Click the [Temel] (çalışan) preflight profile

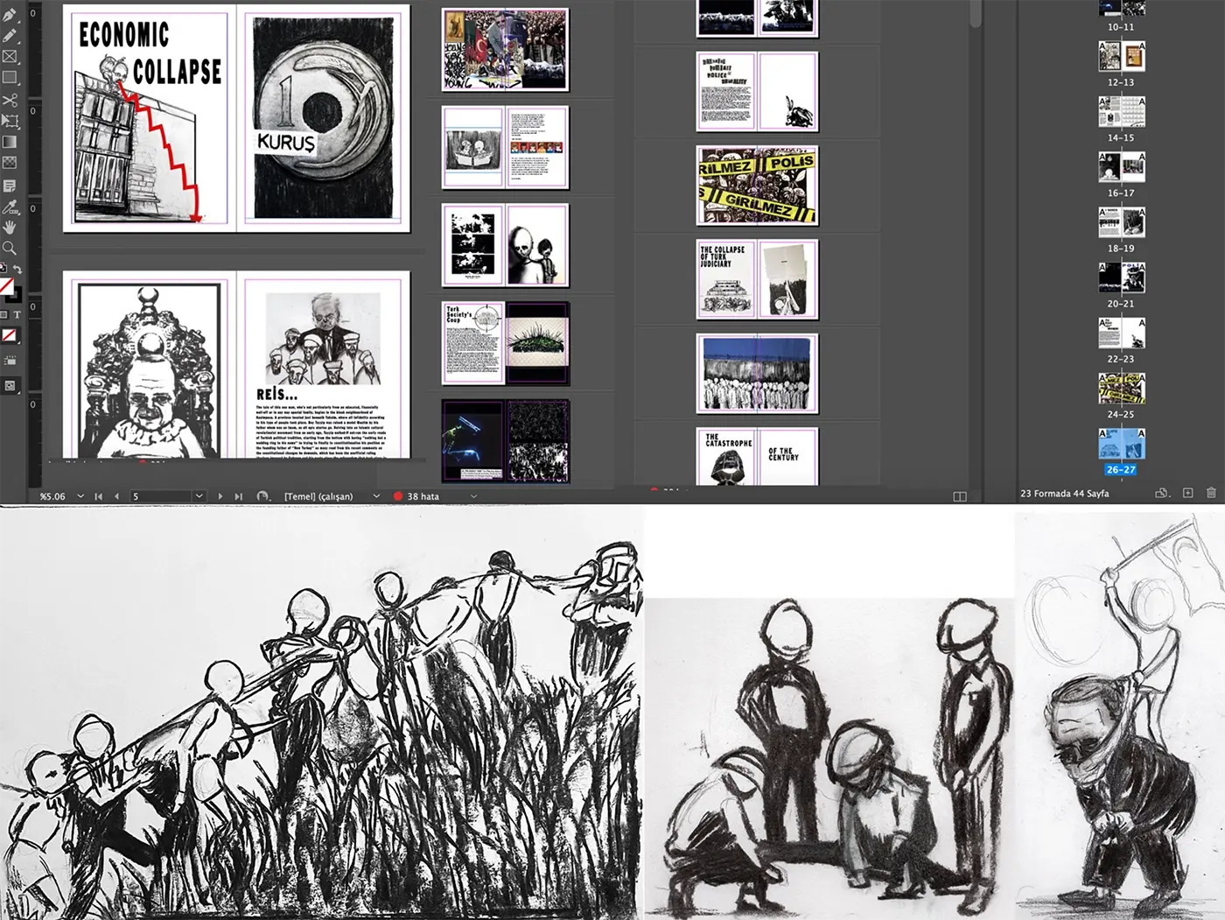click(318, 496)
